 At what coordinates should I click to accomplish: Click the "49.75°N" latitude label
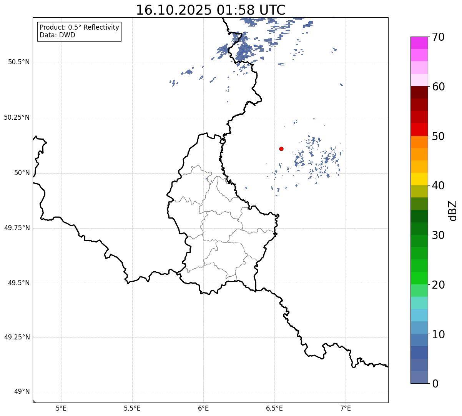pyautogui.click(x=17, y=228)
